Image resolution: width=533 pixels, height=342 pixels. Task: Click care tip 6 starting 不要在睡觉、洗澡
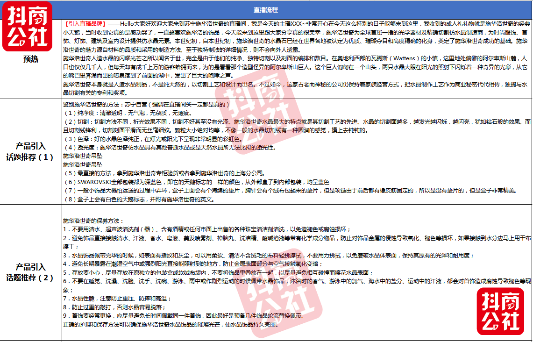coord(297,285)
